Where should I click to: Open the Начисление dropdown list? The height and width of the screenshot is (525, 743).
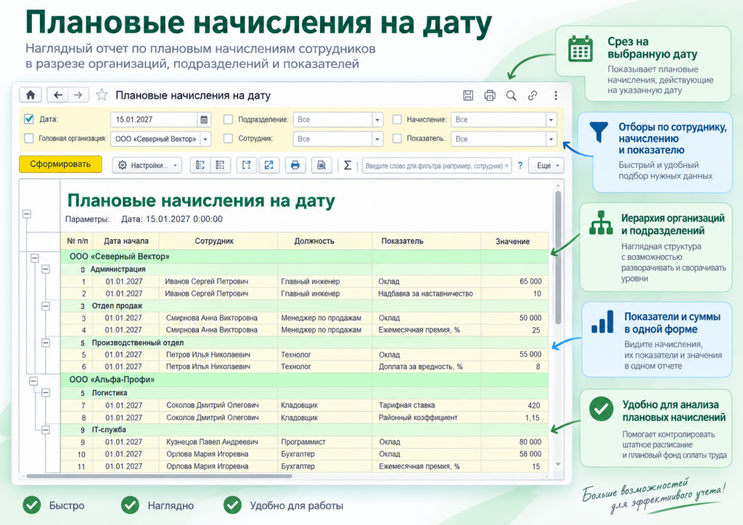point(551,120)
